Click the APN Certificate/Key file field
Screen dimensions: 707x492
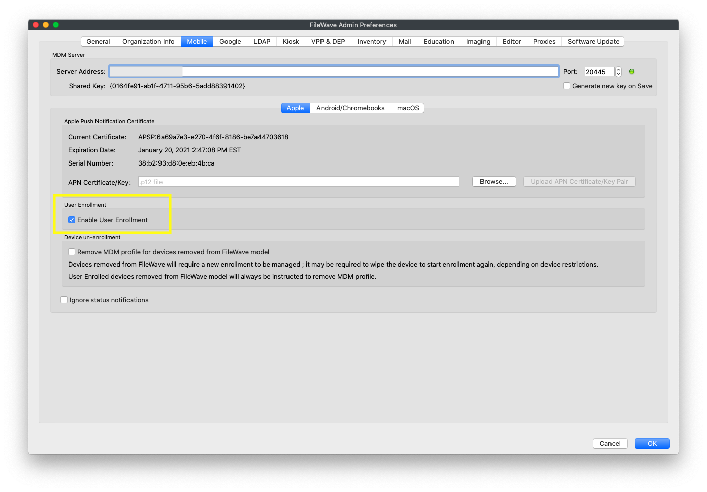[x=299, y=182]
